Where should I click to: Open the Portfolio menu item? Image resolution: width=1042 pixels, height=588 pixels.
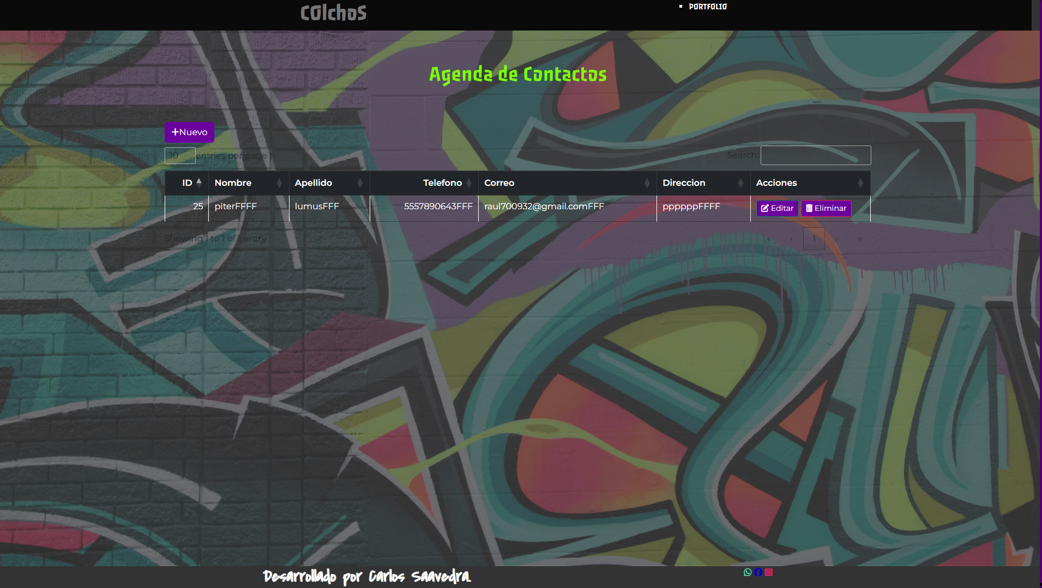coord(707,7)
